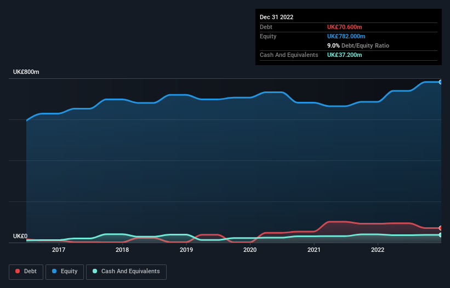The height and width of the screenshot is (288, 450).
Task: Click the 2017 x-axis label
Action: click(x=59, y=250)
